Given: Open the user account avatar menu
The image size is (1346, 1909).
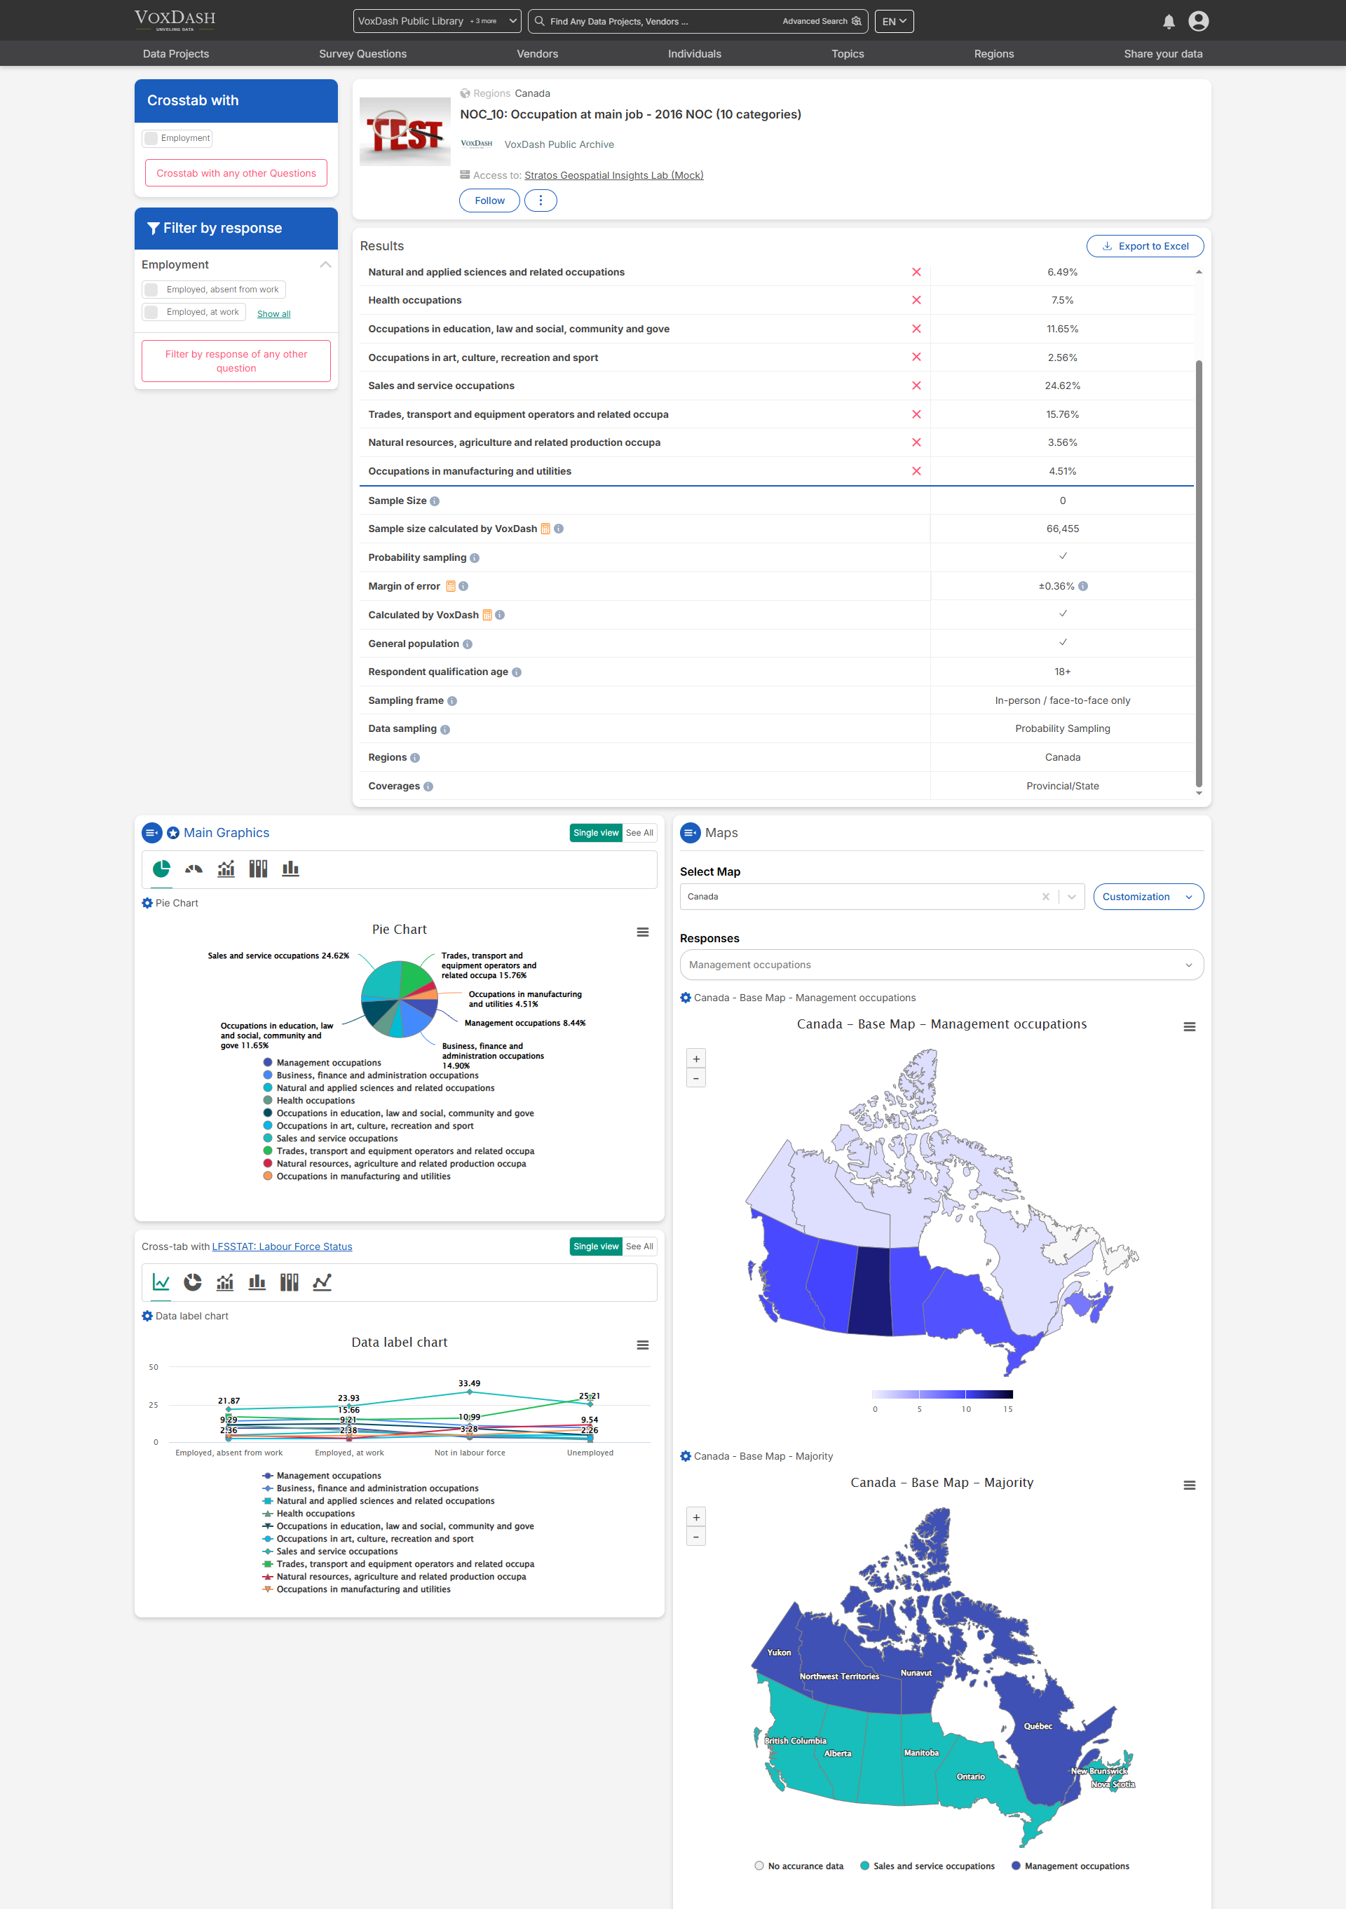Looking at the screenshot, I should click(x=1198, y=22).
